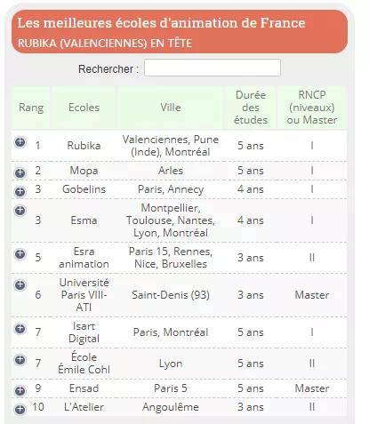Open details for Gobelins row

coord(20,192)
